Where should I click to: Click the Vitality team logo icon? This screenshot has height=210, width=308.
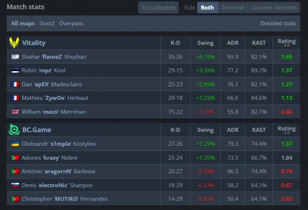14,43
